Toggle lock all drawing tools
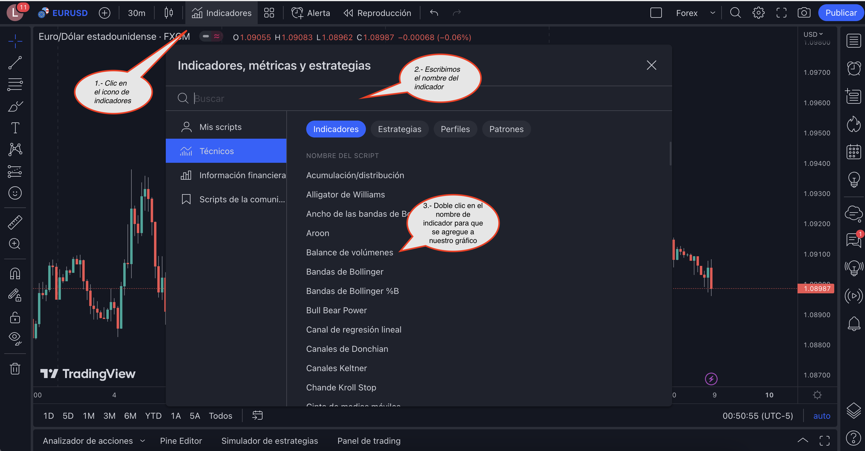Viewport: 865px width, 451px height. [15, 317]
